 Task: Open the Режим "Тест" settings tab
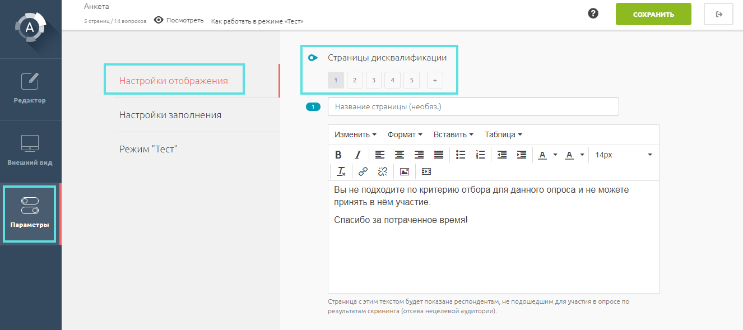[148, 149]
